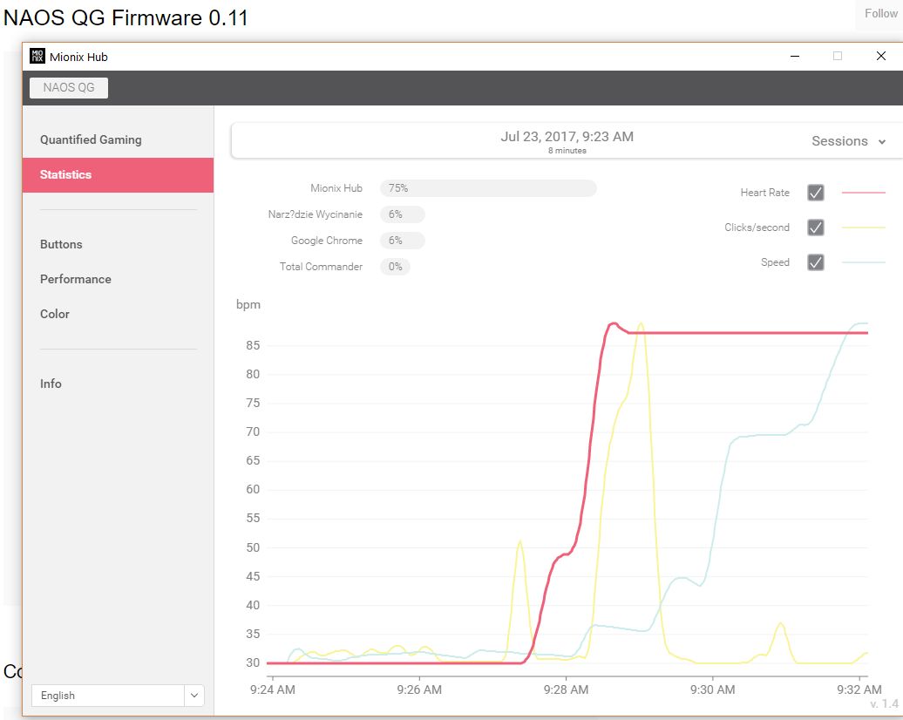
Task: Click the 9:28 AM time axis label
Action: tap(566, 689)
